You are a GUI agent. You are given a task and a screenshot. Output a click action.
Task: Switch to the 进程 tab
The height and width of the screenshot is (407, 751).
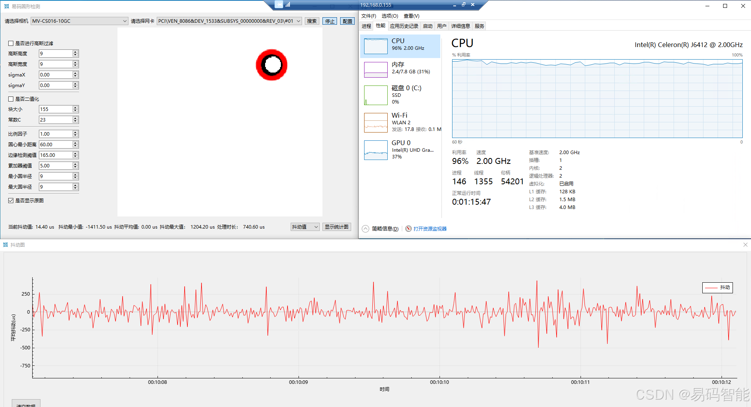coord(366,26)
